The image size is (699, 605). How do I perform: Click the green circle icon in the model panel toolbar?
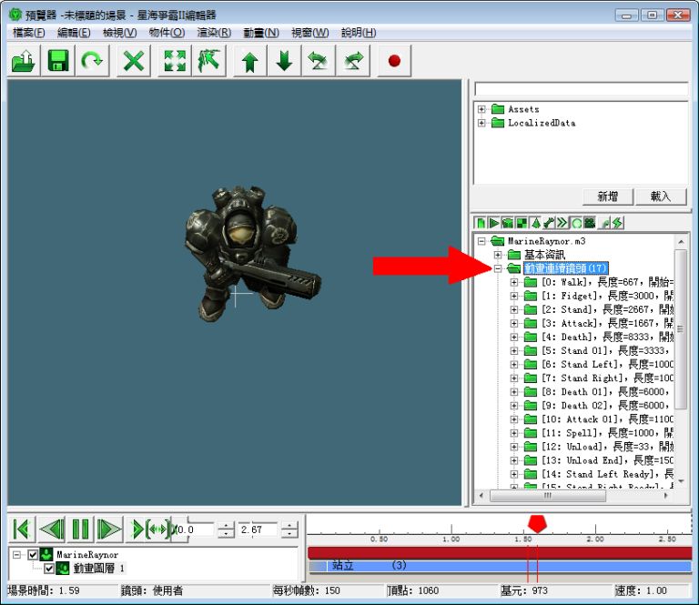point(576,223)
